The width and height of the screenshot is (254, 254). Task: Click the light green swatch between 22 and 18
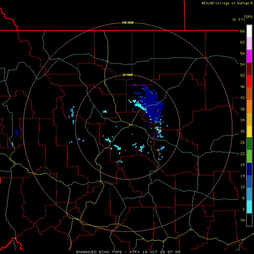[249, 156]
